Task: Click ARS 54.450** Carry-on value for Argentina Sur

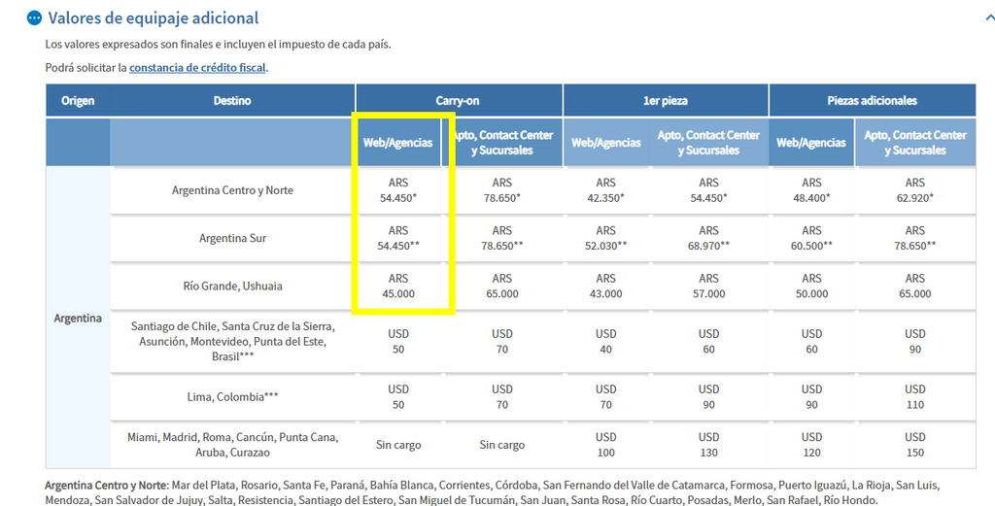Action: pyautogui.click(x=397, y=238)
